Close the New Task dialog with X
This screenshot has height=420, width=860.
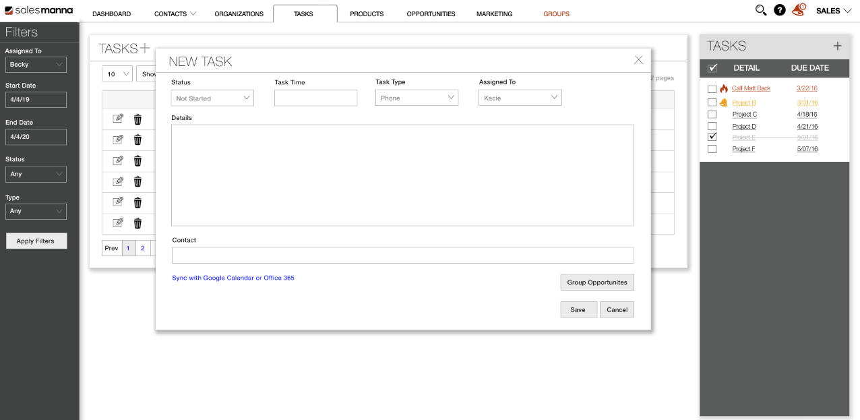click(x=638, y=60)
